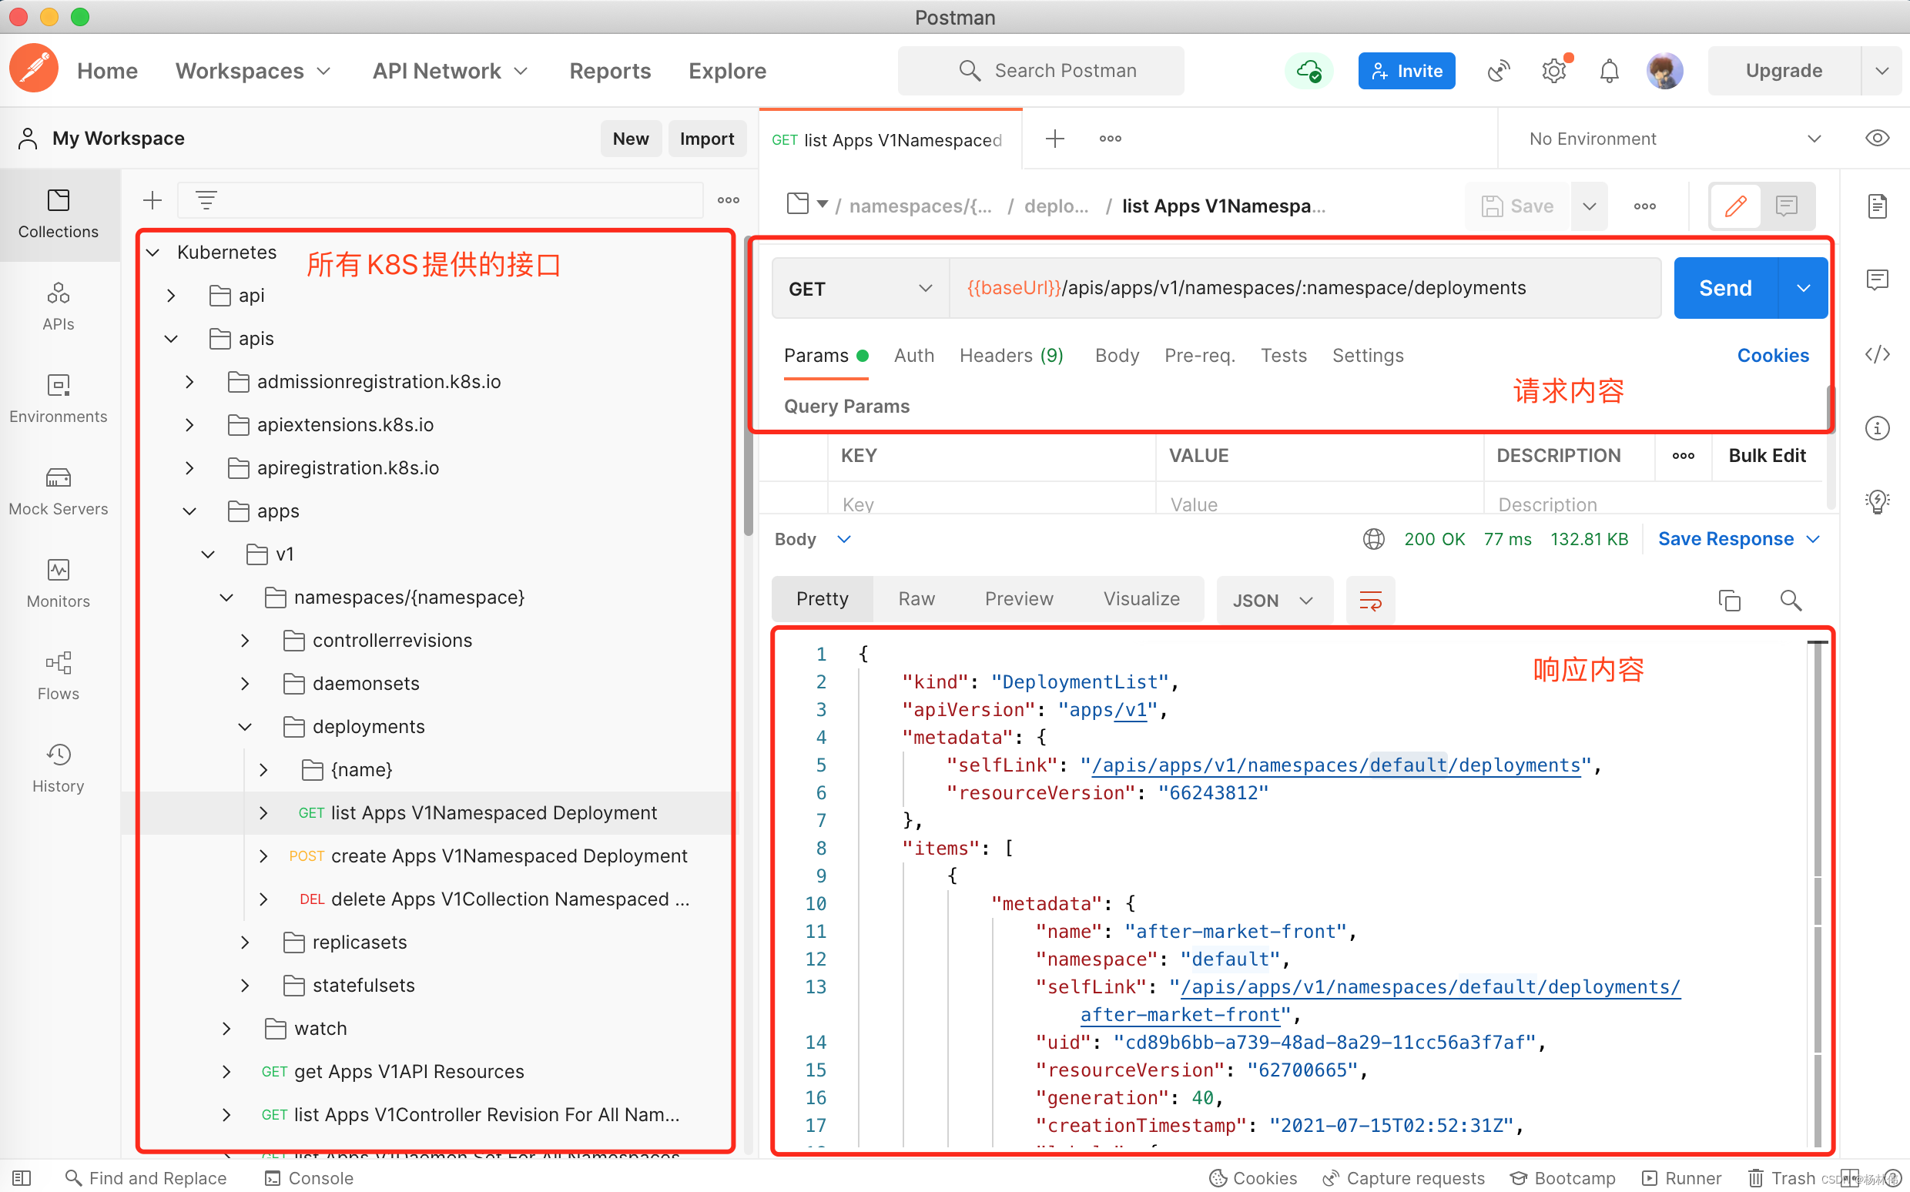Open the API Network menu
1910x1192 pixels.
coord(450,71)
